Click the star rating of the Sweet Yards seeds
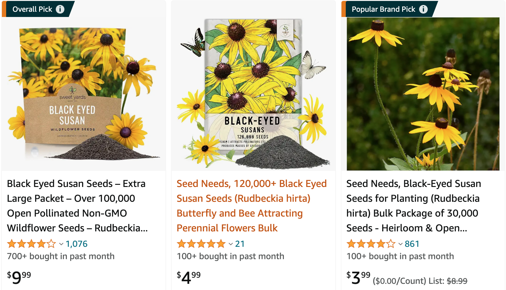506x290 pixels. click(31, 244)
